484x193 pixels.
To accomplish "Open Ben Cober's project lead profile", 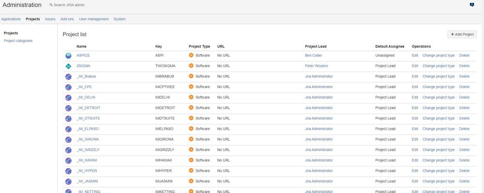I will point(313,56).
